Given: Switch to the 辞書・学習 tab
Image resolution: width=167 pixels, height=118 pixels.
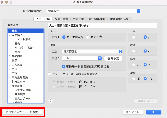Looking at the screenshot, I should 61,19.
